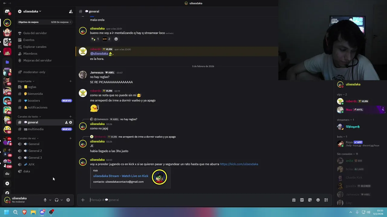Expand the ulisesdaka server name dropdown
Viewport: 387px width, 217px height.
click(30, 11)
